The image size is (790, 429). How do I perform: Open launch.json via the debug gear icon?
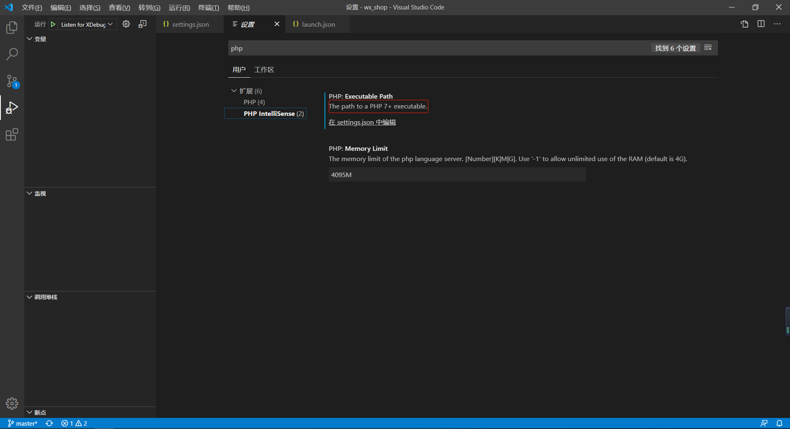[x=126, y=24]
